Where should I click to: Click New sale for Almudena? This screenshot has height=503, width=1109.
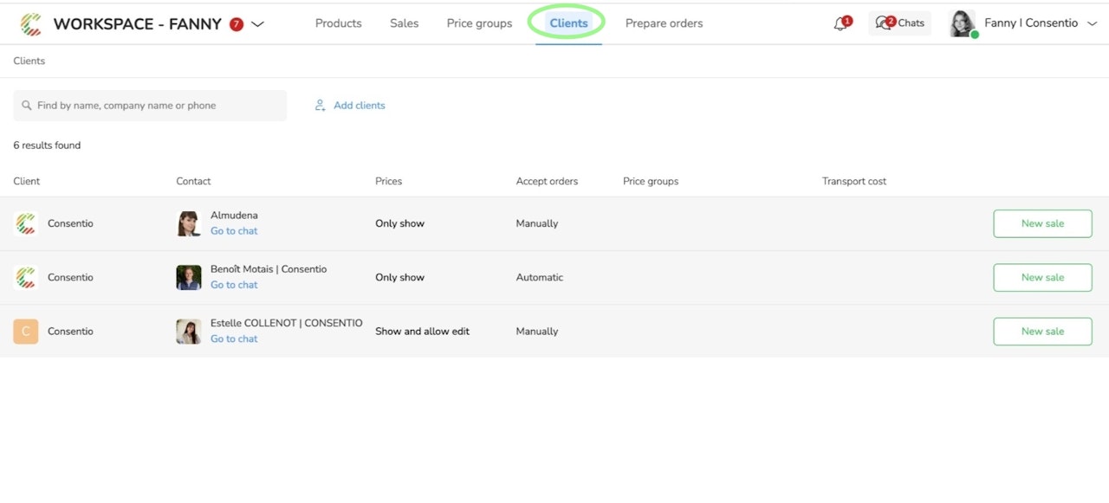tap(1042, 223)
